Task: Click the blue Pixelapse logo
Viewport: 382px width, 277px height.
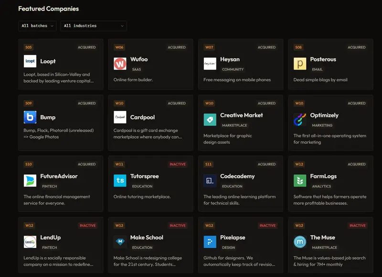Action: 210,242
